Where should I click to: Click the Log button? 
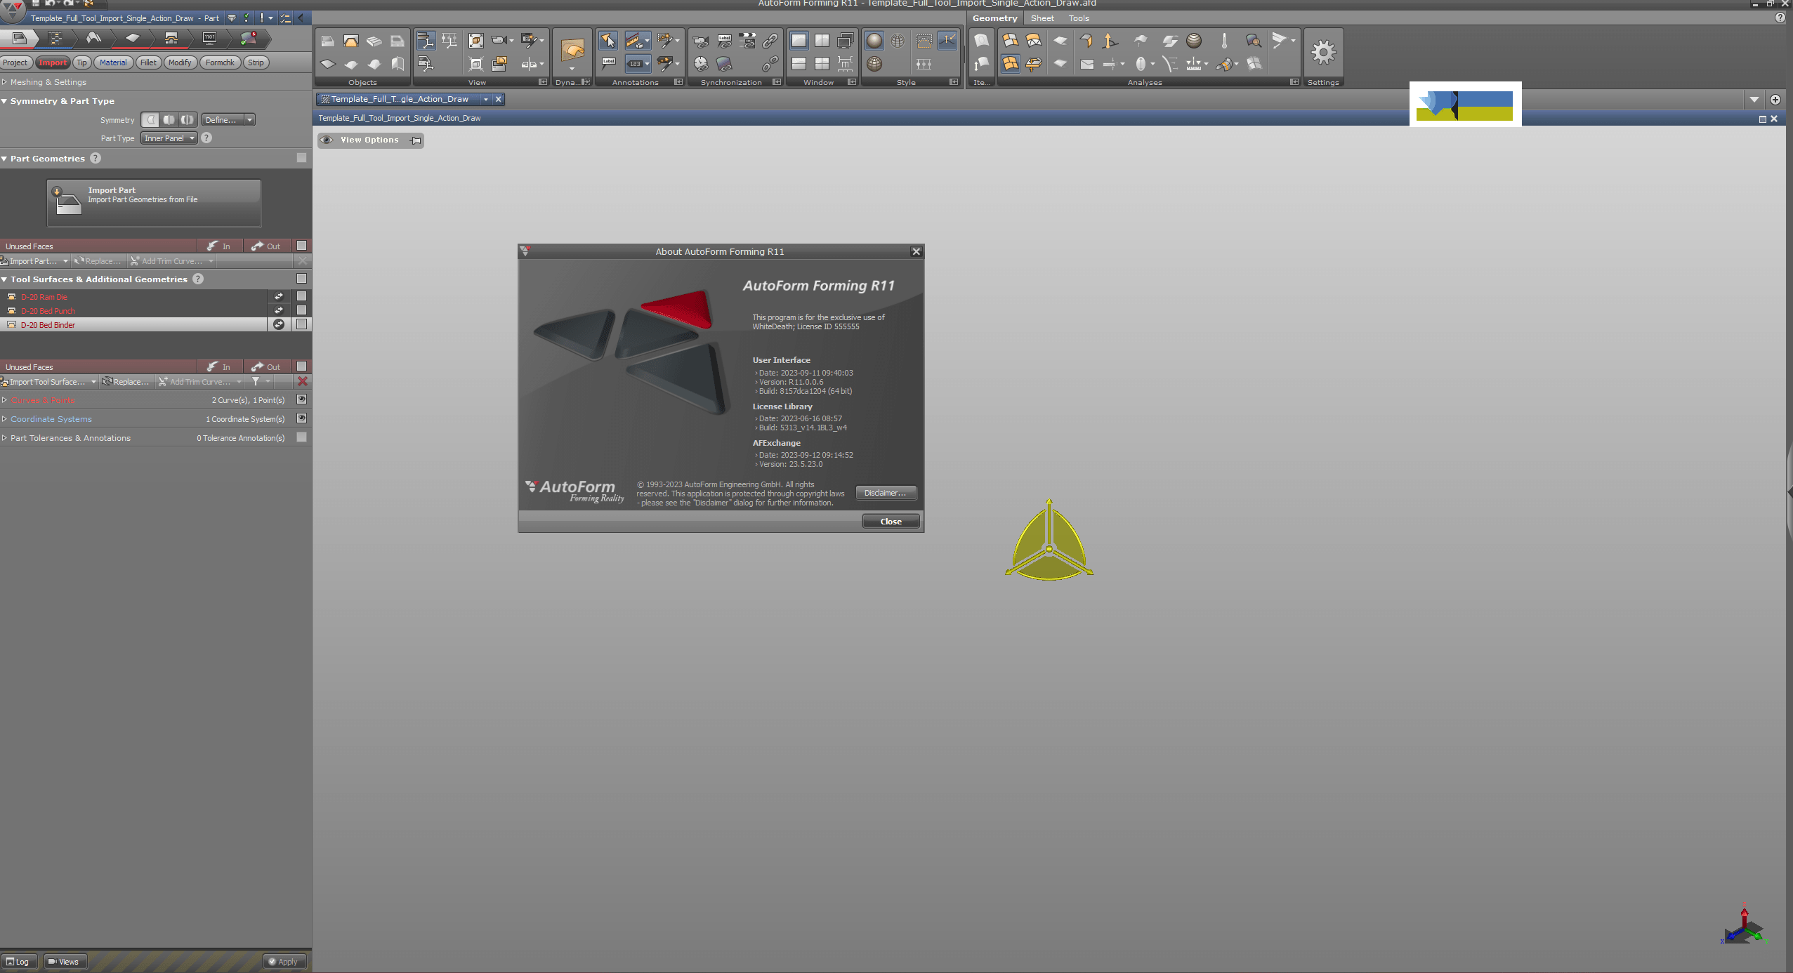pos(18,961)
